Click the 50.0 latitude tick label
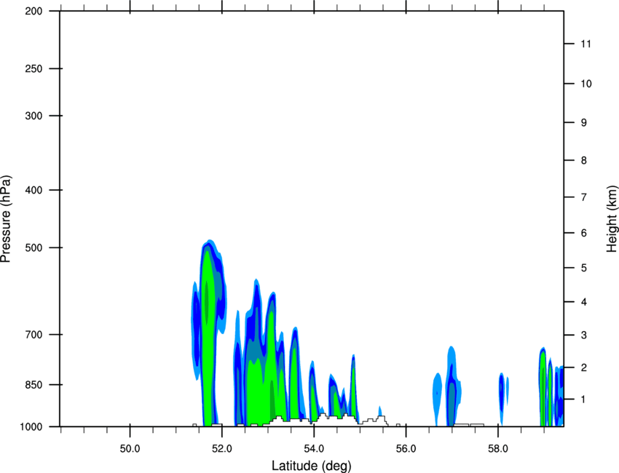 click(x=130, y=449)
